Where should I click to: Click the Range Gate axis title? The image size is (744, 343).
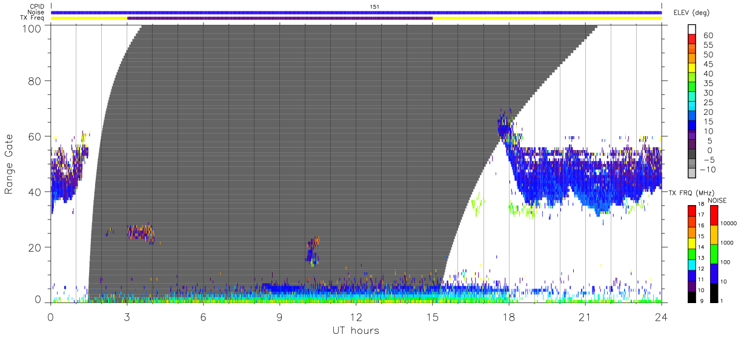click(x=9, y=163)
